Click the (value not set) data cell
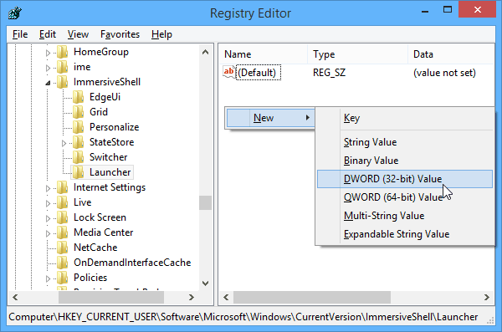The image size is (502, 332). pos(444,73)
